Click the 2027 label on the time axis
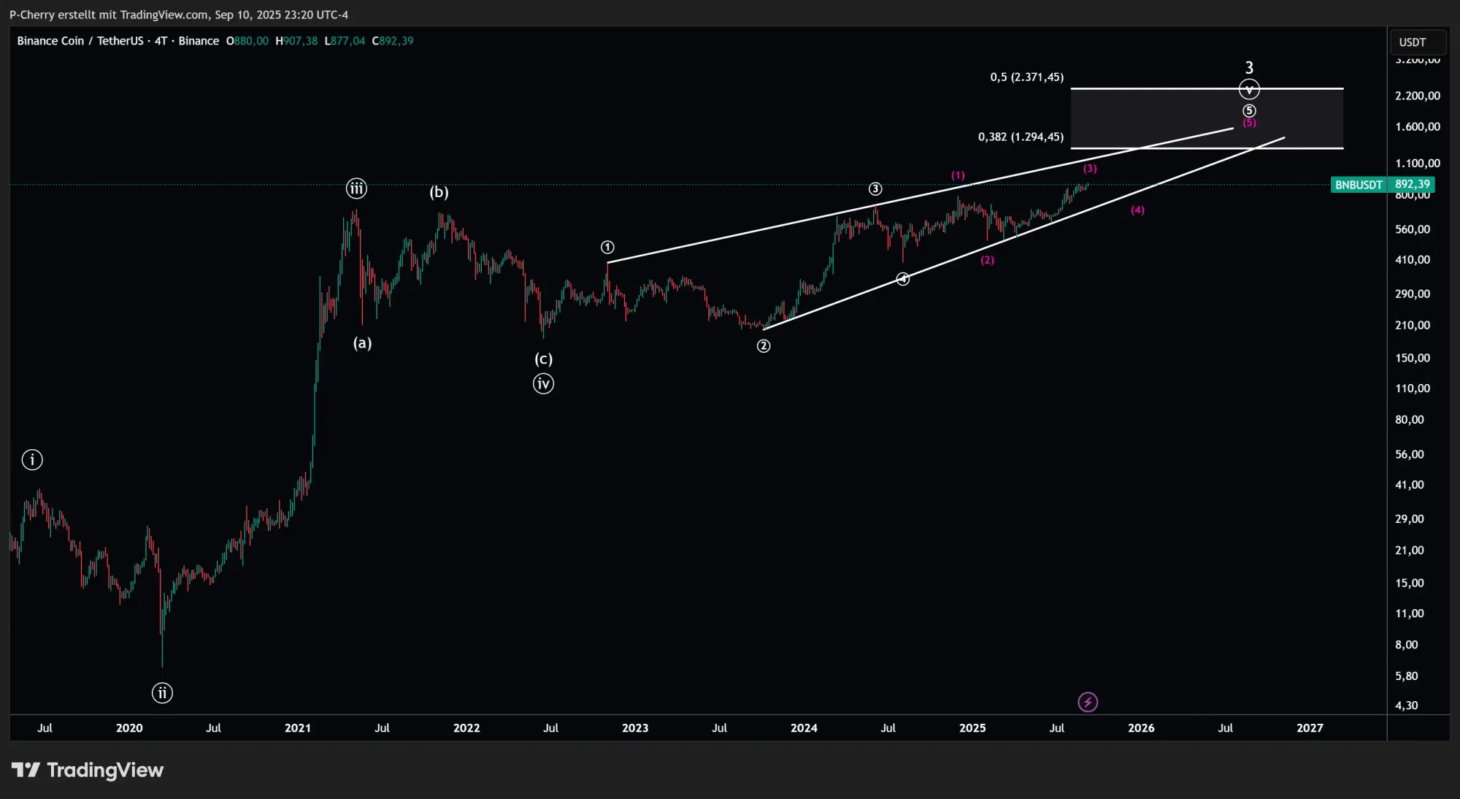 [1310, 728]
